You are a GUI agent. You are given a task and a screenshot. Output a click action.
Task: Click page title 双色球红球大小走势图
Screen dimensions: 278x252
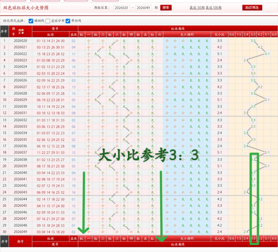(26, 8)
